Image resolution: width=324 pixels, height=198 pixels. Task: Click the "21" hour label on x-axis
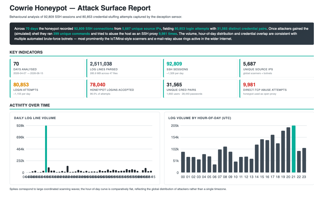coord(294,177)
